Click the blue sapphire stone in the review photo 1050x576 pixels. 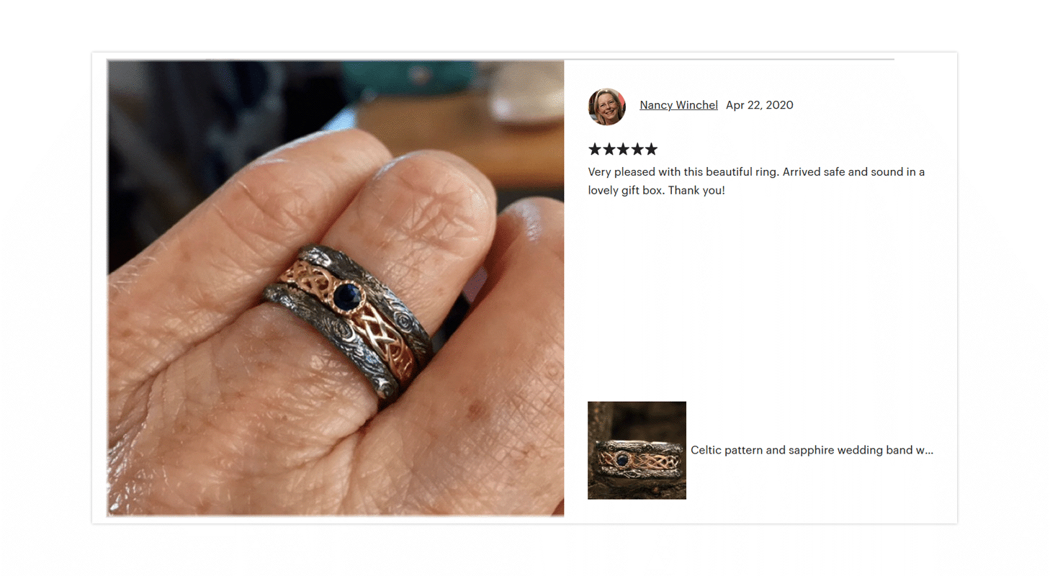tap(348, 296)
